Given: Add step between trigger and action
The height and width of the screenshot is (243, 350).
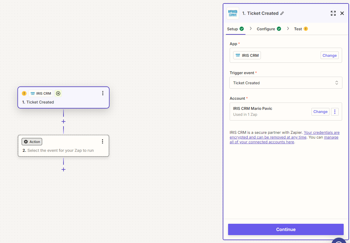Looking at the screenshot, I should (x=63, y=121).
